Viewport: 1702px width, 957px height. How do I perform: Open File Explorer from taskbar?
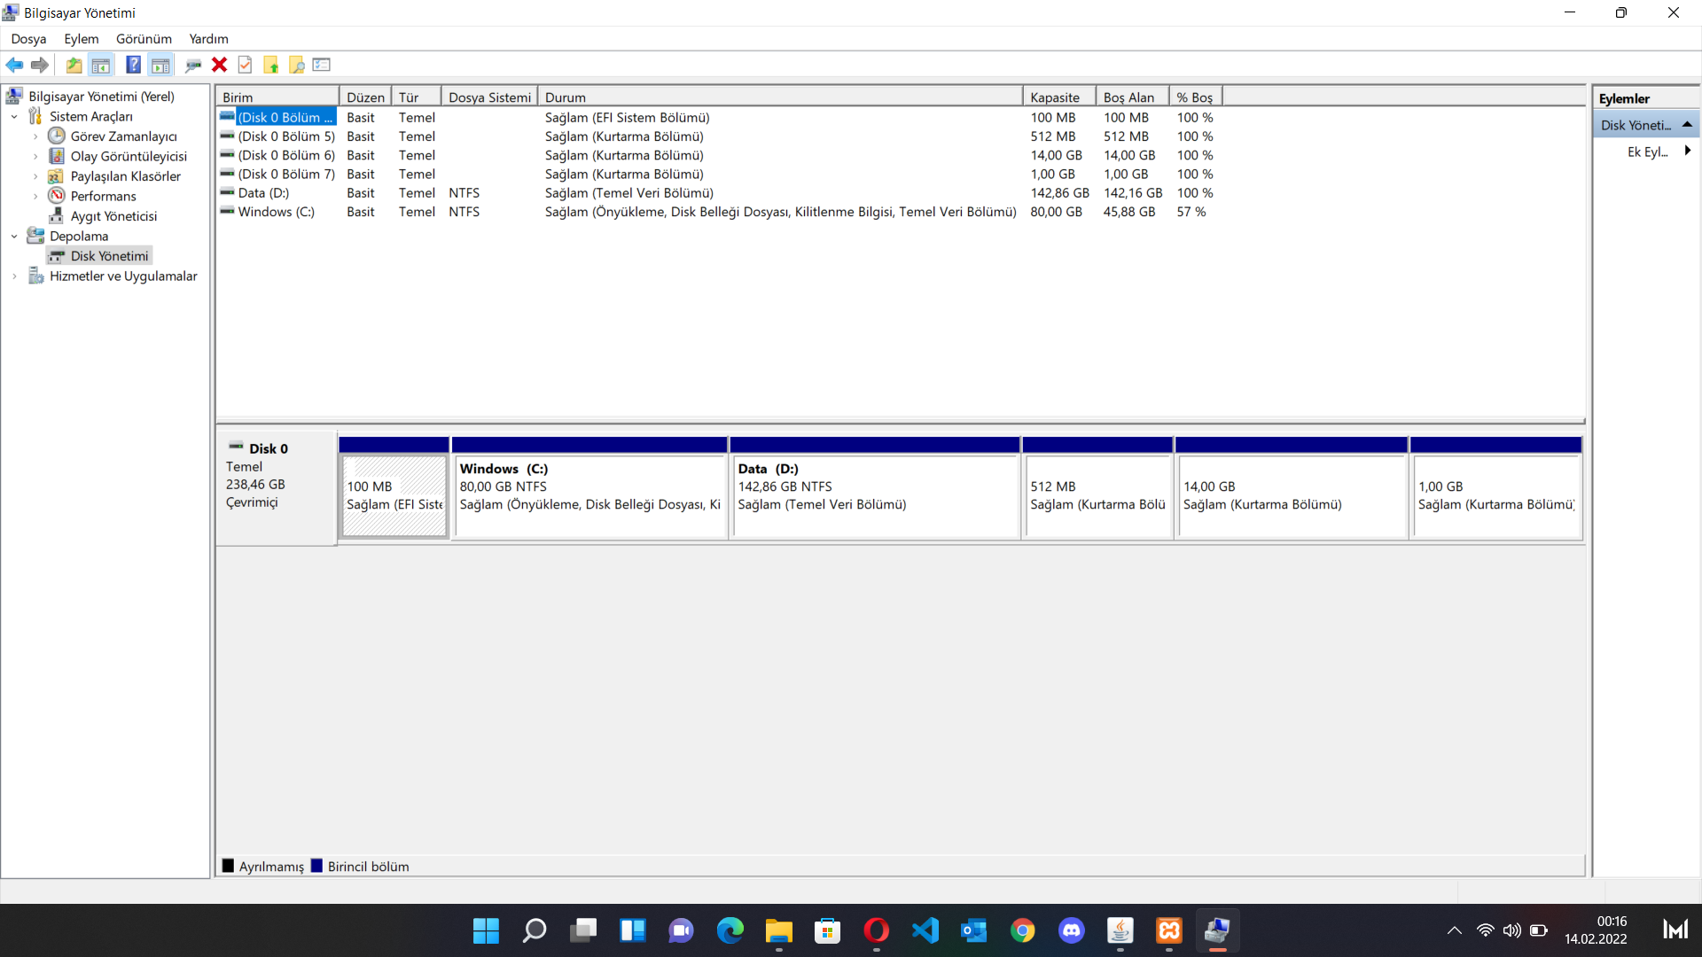tap(778, 930)
